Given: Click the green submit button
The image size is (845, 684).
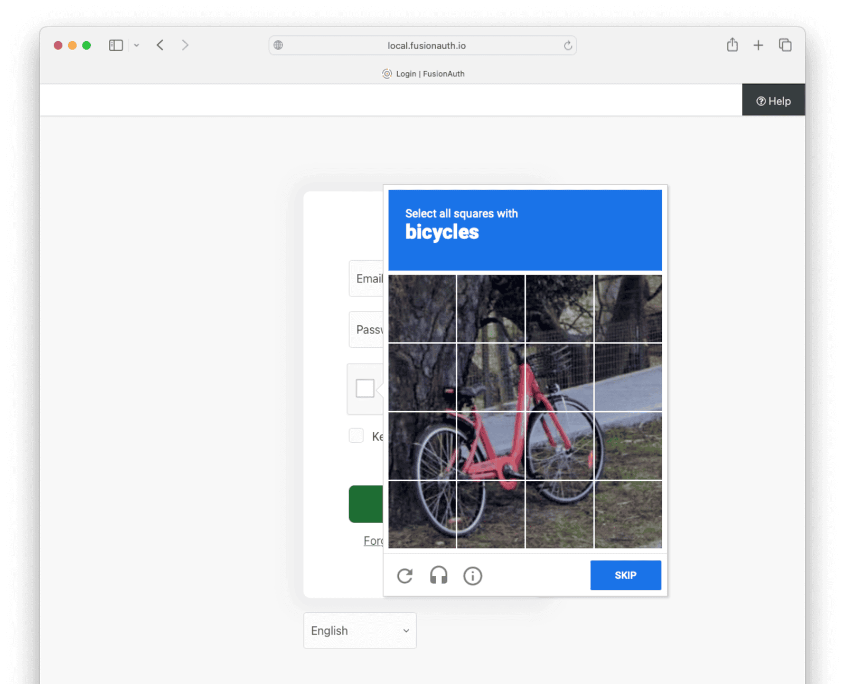Looking at the screenshot, I should 366,504.
